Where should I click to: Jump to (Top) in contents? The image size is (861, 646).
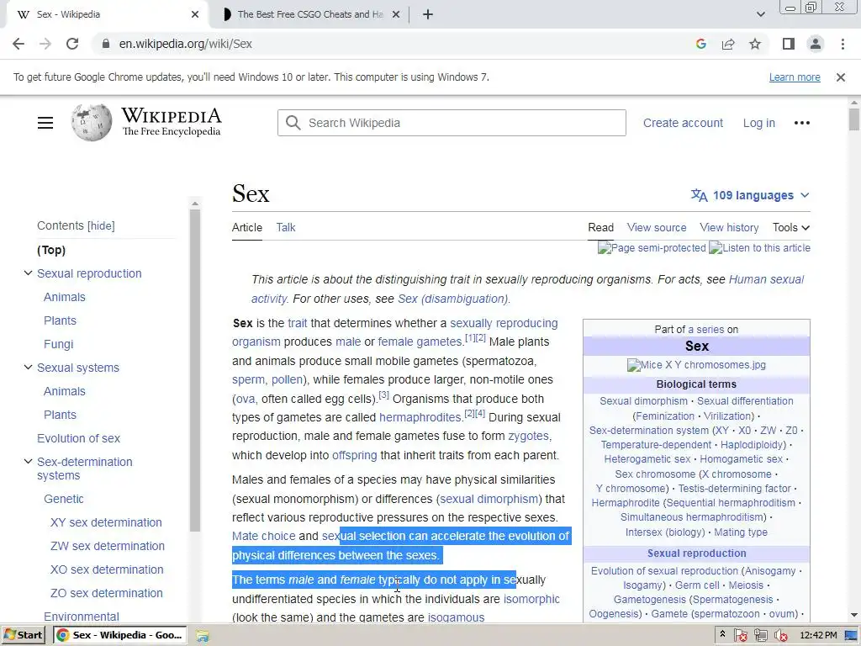[51, 250]
